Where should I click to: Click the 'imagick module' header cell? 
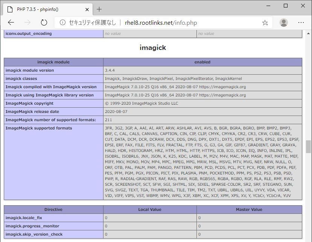click(53, 62)
